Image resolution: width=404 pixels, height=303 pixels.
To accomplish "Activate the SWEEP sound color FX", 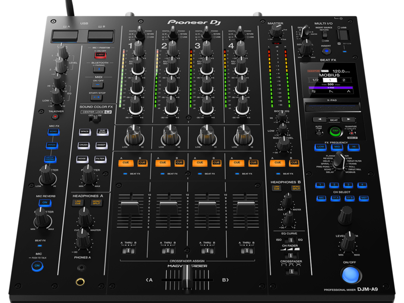I will 102,145.
